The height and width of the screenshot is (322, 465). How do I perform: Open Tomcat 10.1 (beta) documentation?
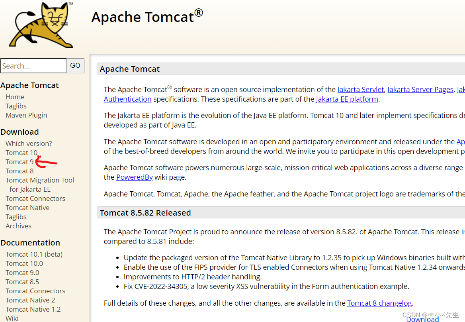tap(34, 254)
